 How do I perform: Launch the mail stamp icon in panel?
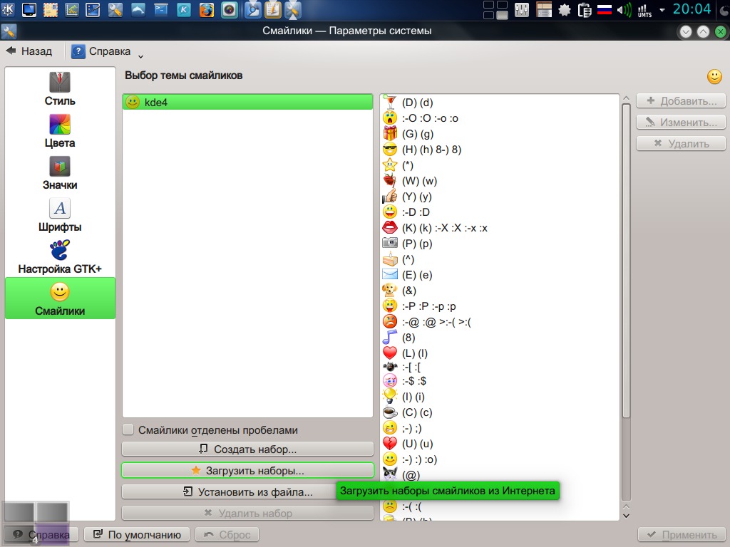tap(51, 9)
